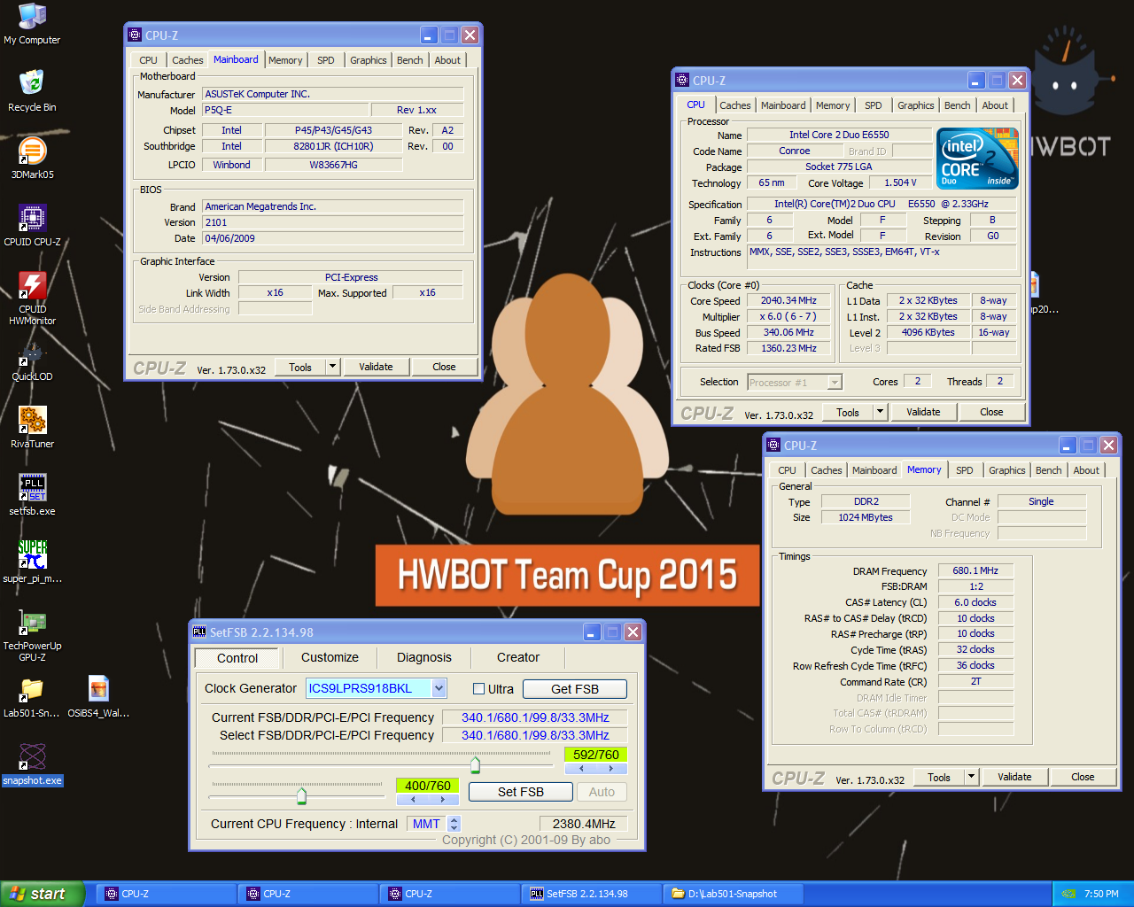The height and width of the screenshot is (907, 1134).
Task: Click the Core Speed 2040.34 MHz value
Action: (x=788, y=300)
